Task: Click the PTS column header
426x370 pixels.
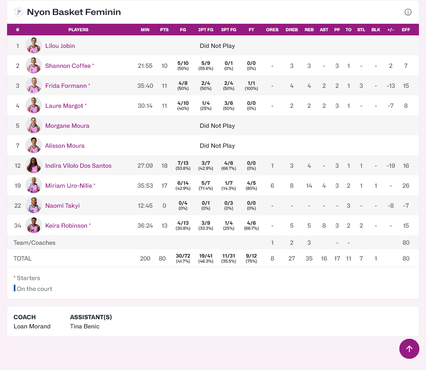Action: [164, 30]
